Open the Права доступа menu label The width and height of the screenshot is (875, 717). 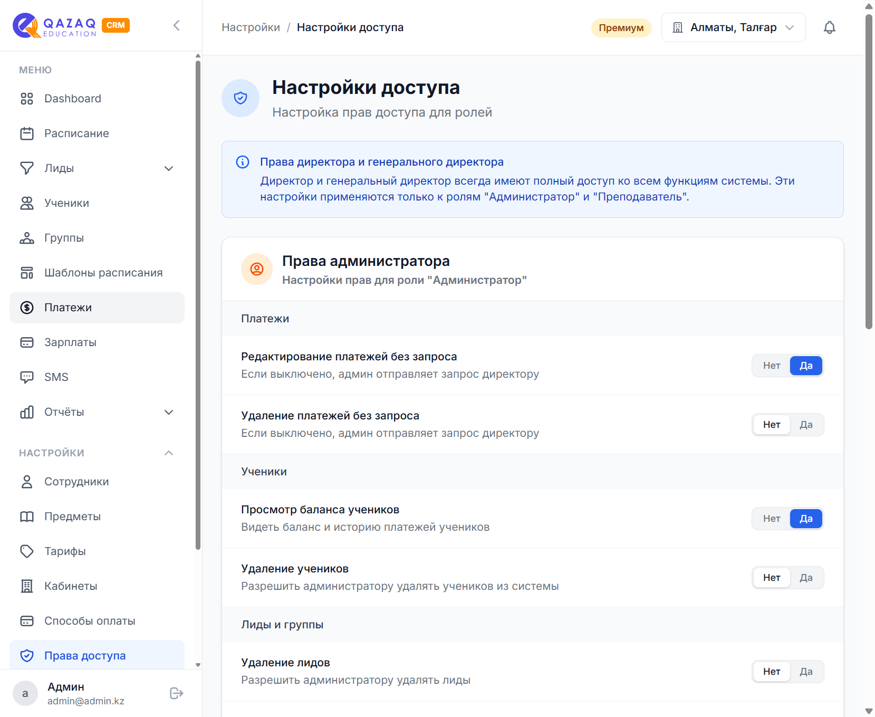click(x=85, y=656)
